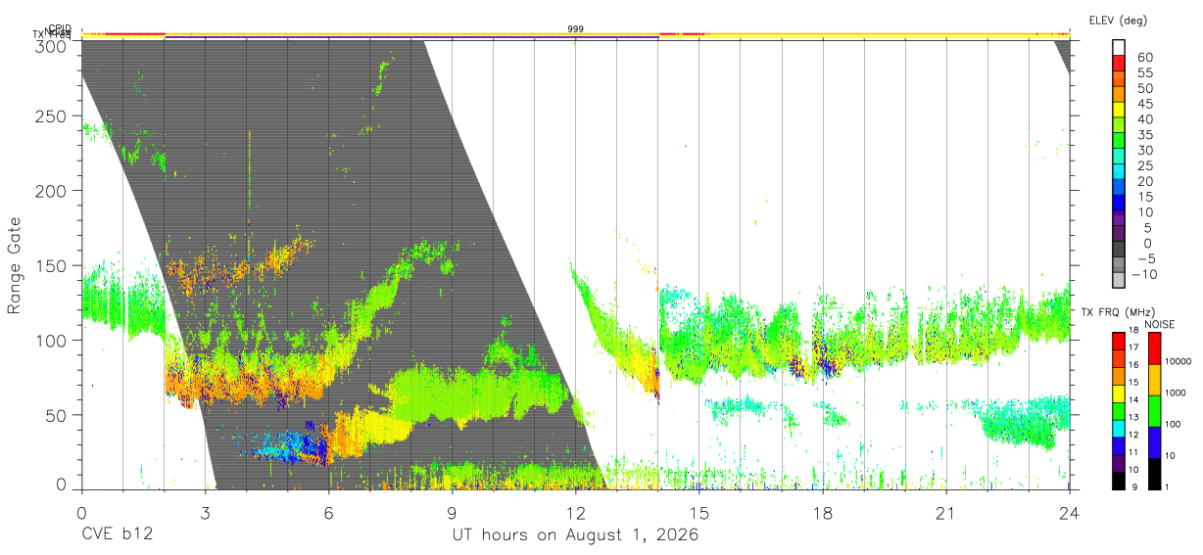The image size is (1203, 555).
Task: Click the "NOISE" colorbar title
Action: [x=1161, y=323]
